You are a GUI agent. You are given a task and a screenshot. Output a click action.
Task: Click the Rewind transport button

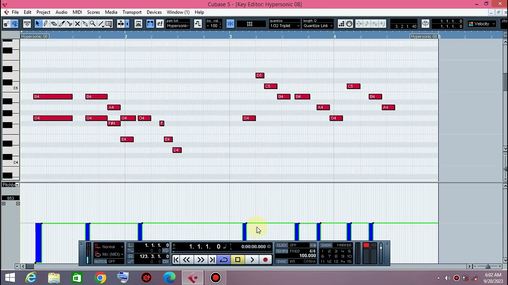[x=186, y=260]
